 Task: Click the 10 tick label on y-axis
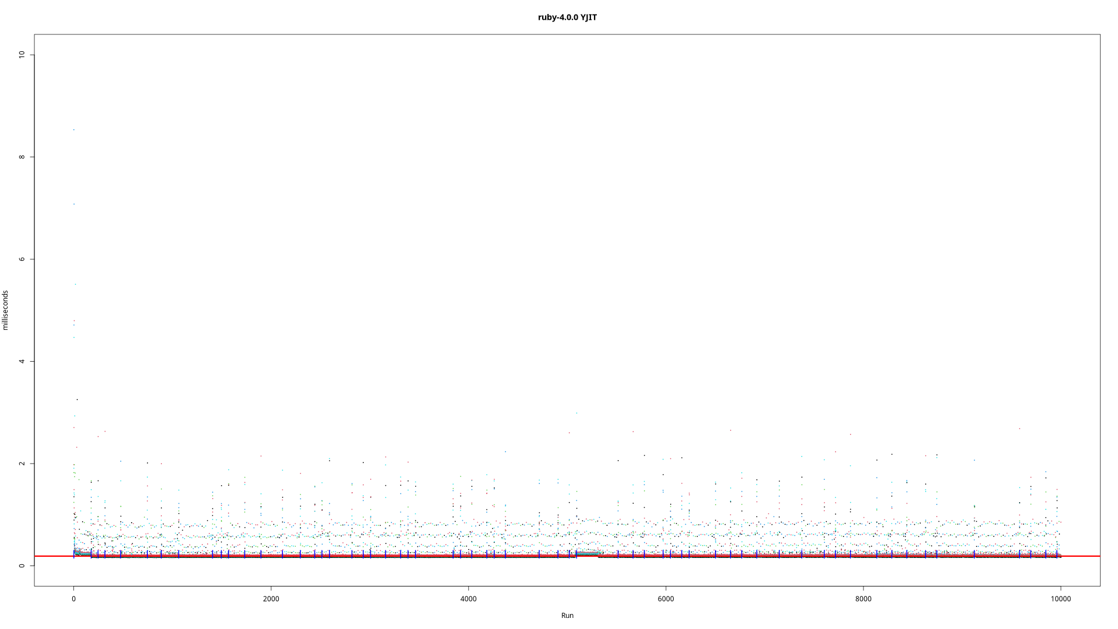click(22, 54)
